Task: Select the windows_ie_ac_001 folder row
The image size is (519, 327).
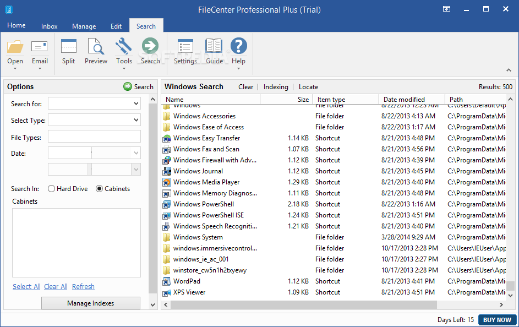Action: coord(334,259)
